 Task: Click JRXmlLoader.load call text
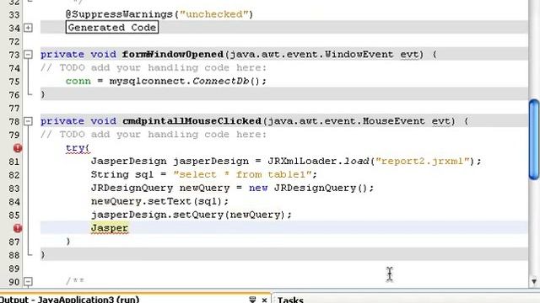coord(318,161)
